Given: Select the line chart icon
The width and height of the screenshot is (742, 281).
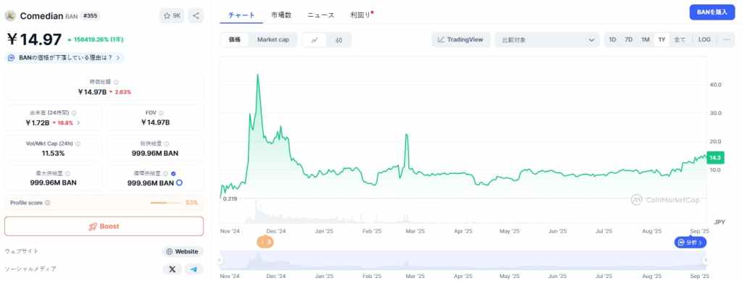Looking at the screenshot, I should tap(314, 41).
